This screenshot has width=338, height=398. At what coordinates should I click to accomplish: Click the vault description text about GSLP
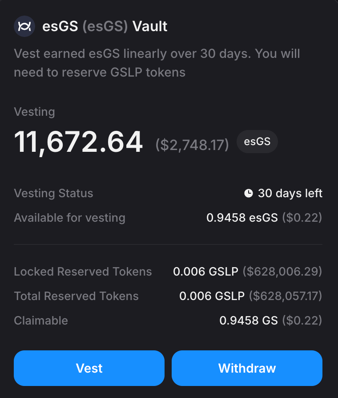(157, 63)
